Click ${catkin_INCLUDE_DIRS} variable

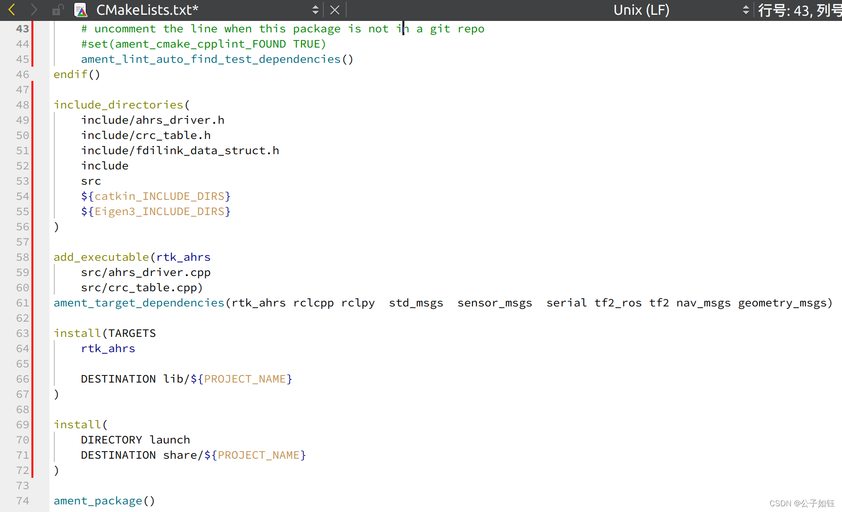(x=156, y=196)
